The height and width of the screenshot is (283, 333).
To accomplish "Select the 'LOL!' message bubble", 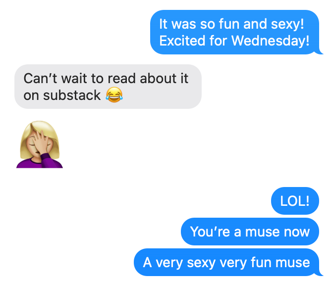I will click(295, 201).
